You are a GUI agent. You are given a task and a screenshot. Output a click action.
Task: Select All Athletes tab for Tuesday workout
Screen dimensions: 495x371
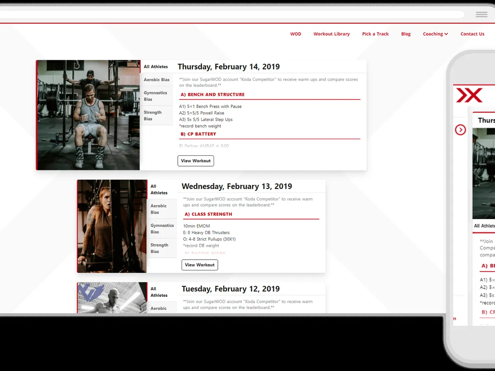click(x=162, y=292)
